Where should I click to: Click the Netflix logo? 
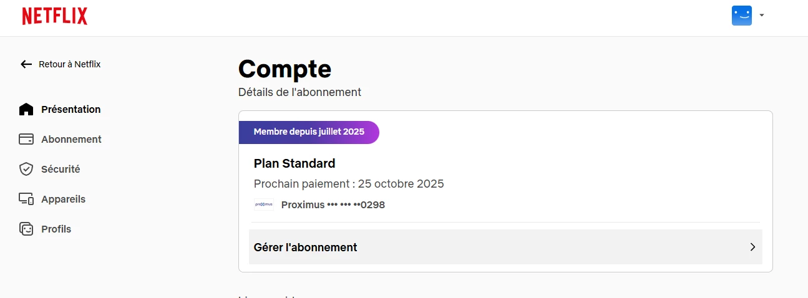[55, 16]
